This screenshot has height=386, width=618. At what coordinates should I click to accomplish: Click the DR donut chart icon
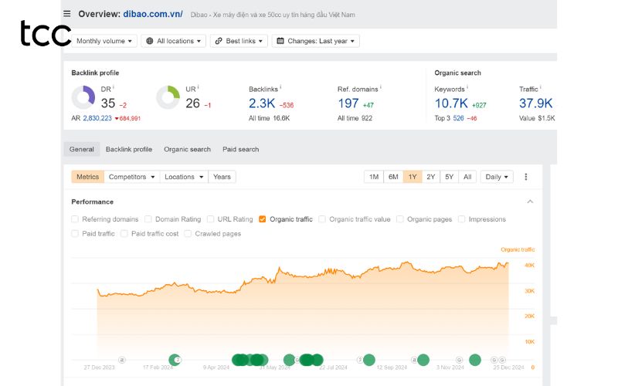[83, 97]
